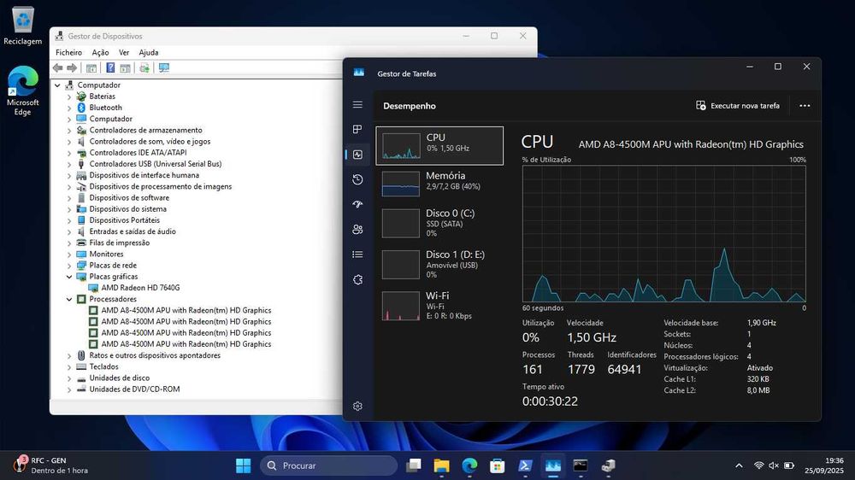Select Dispositivos de interface humana row
Image resolution: width=855 pixels, height=480 pixels.
click(138, 175)
